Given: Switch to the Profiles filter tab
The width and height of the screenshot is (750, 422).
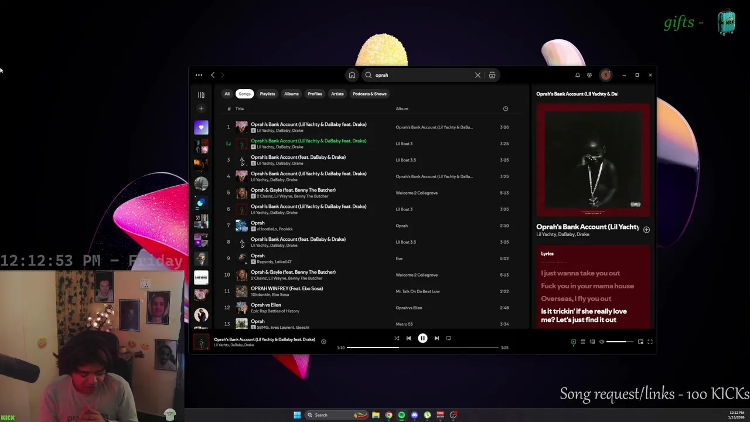Looking at the screenshot, I should pyautogui.click(x=315, y=94).
